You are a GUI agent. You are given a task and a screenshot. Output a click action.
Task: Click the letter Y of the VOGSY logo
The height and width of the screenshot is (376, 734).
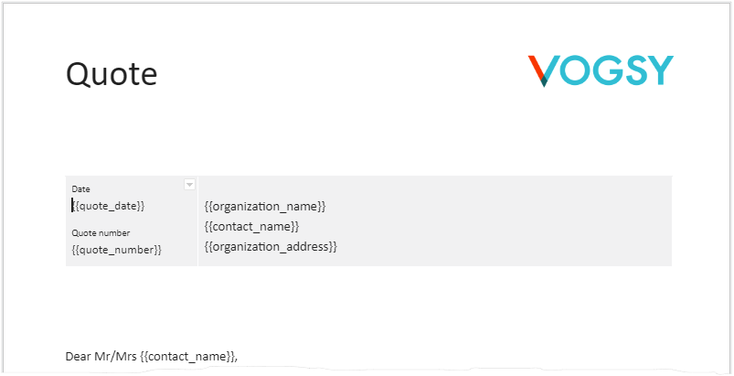pos(660,70)
